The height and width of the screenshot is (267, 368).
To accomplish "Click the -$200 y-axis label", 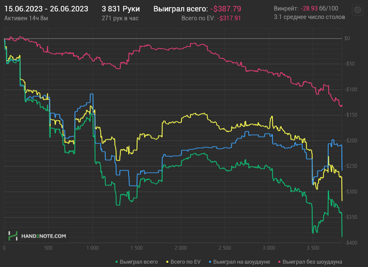I will click(351, 141).
